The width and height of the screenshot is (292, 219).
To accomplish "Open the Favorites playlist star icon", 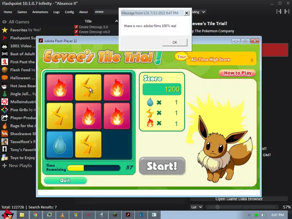I will [5, 30].
